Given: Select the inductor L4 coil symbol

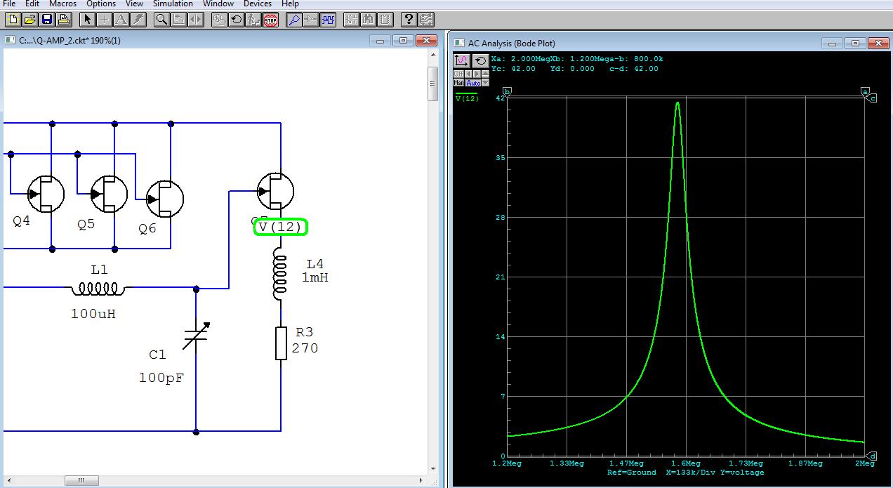Looking at the screenshot, I should click(x=280, y=275).
